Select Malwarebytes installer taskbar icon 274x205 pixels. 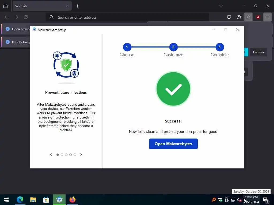coord(59,200)
